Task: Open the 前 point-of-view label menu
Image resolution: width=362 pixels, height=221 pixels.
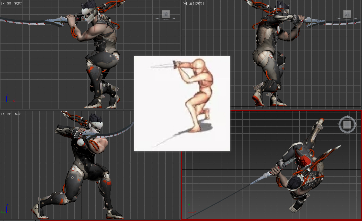Action: pos(9,4)
